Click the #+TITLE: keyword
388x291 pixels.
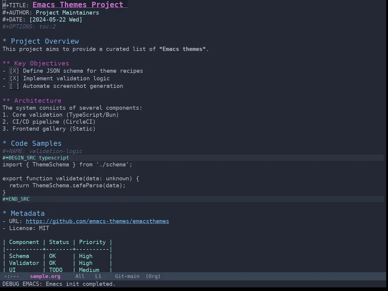tap(16, 6)
